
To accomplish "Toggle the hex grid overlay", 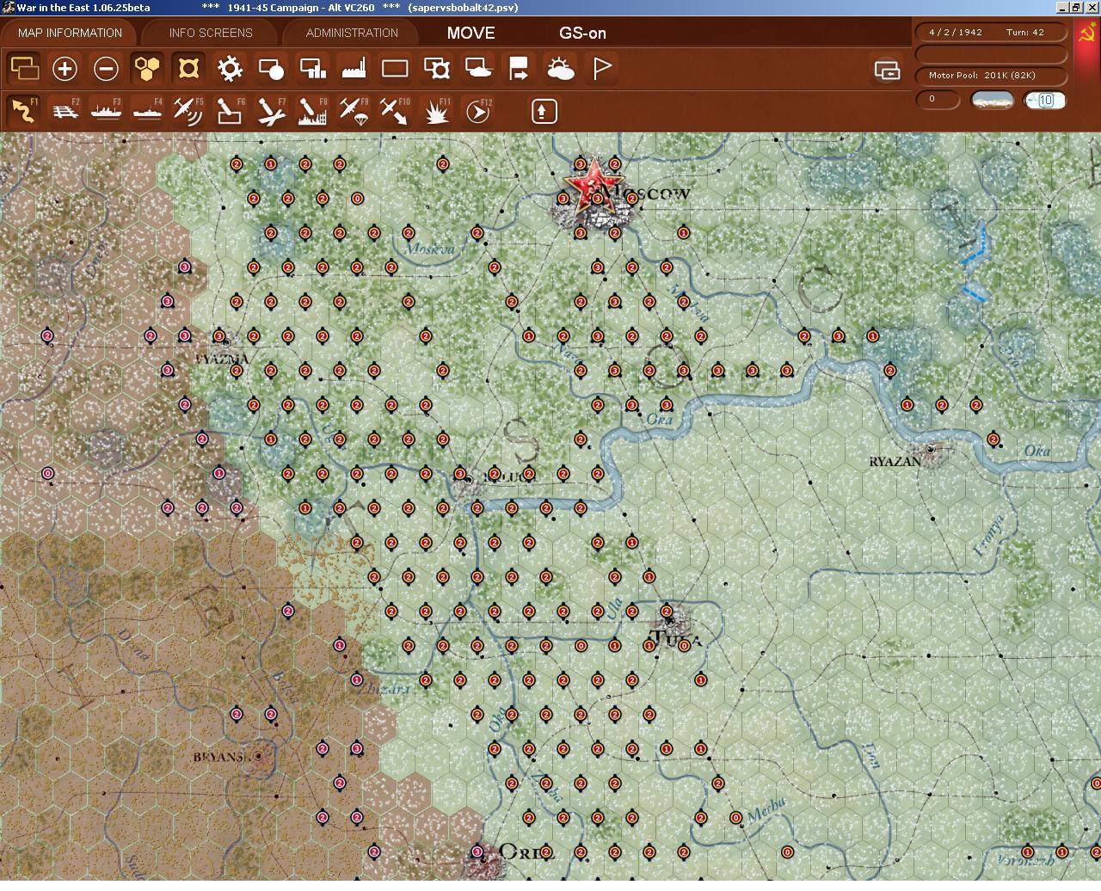I will click(x=147, y=69).
